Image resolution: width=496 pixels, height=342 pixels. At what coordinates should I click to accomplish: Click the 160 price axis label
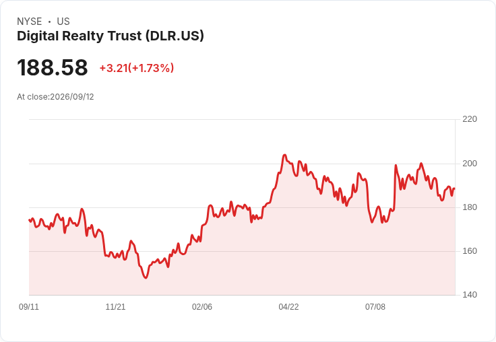(470, 251)
